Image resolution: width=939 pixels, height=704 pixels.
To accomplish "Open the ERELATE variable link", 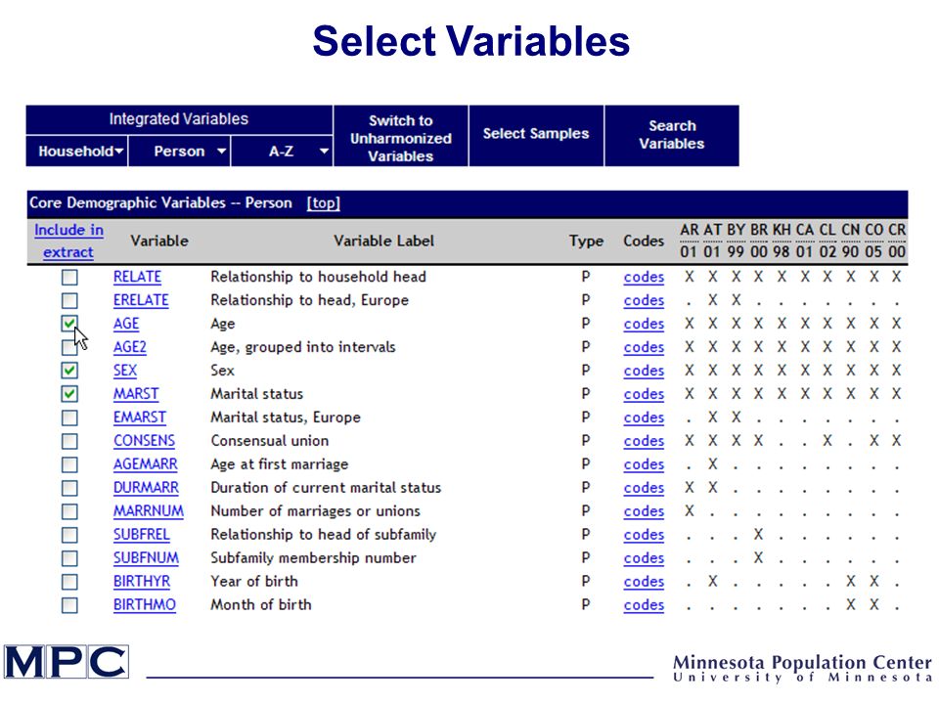I will [141, 300].
